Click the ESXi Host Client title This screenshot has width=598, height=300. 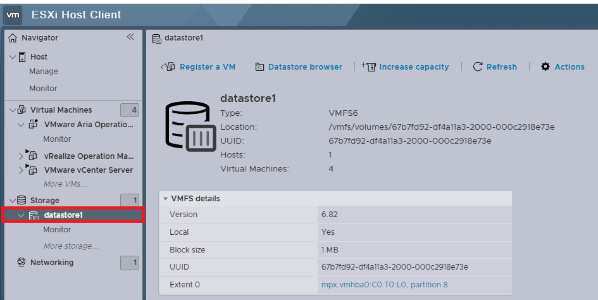(77, 15)
